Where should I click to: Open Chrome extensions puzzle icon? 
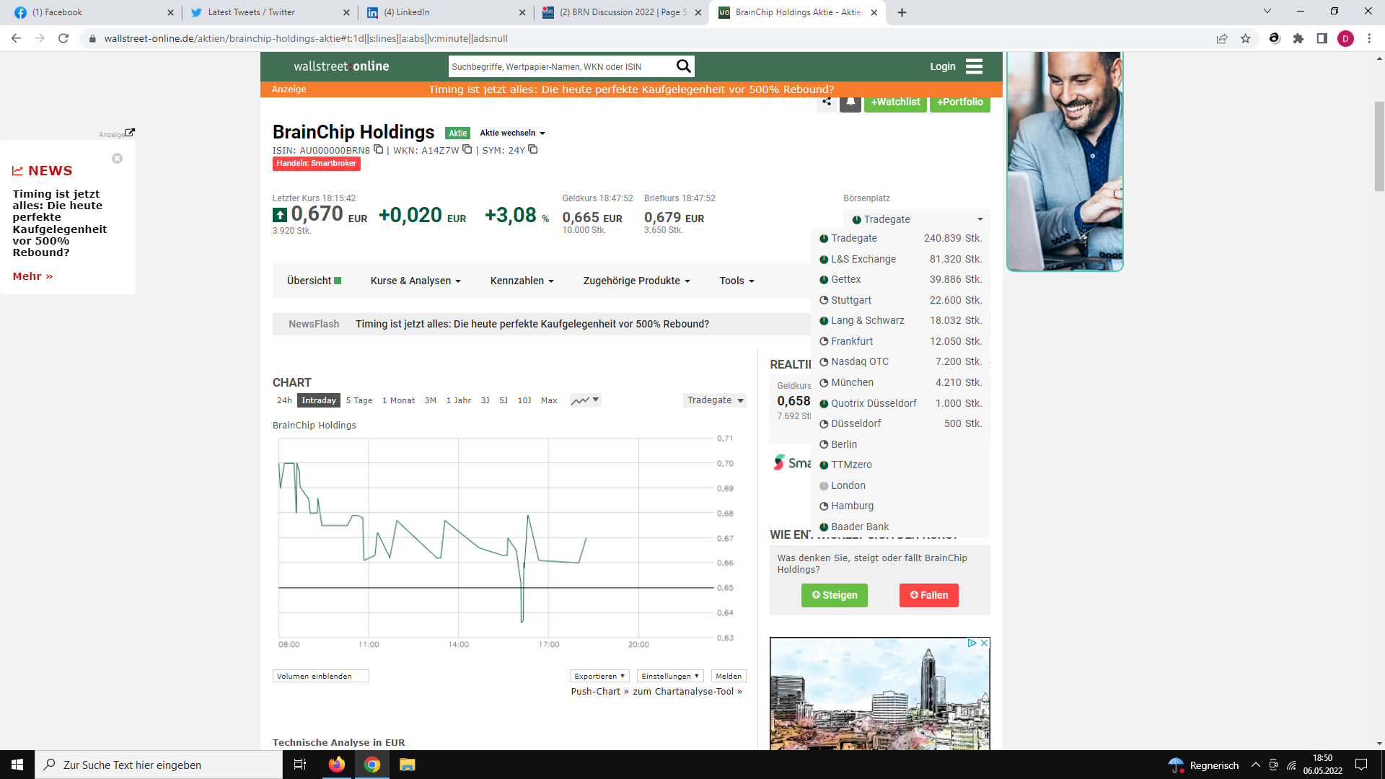(1298, 38)
